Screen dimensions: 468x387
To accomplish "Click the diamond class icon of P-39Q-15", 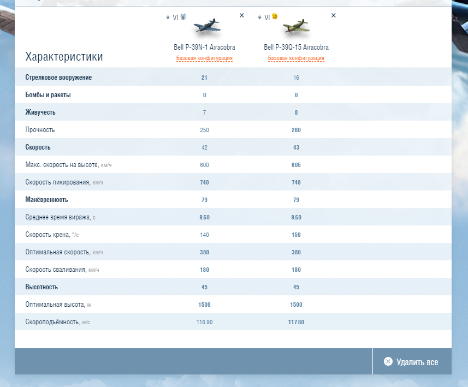I will pyautogui.click(x=259, y=17).
